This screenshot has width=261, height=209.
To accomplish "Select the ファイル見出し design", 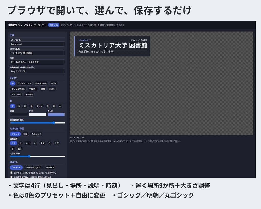I will [18, 89].
